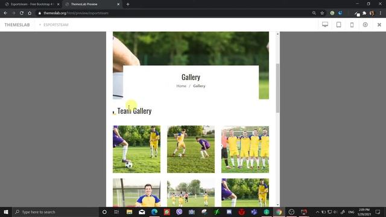
Task: Click the blue extension icon
Action: point(340,13)
